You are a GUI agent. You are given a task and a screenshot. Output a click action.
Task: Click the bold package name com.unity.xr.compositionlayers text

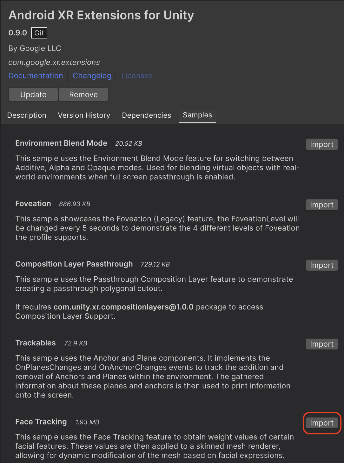click(x=124, y=307)
